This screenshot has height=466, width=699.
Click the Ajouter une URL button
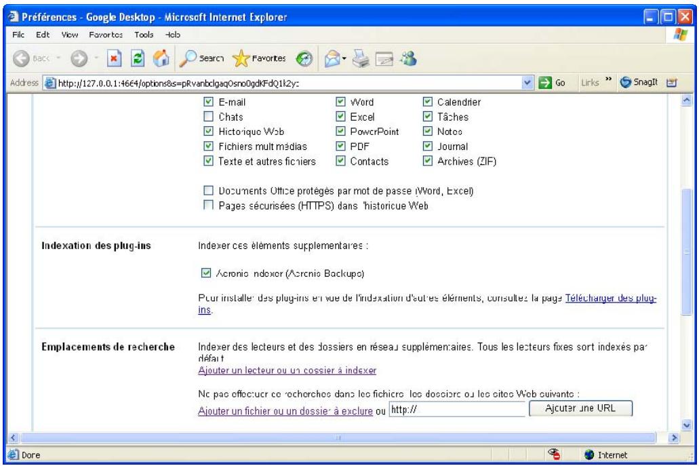[x=580, y=408]
